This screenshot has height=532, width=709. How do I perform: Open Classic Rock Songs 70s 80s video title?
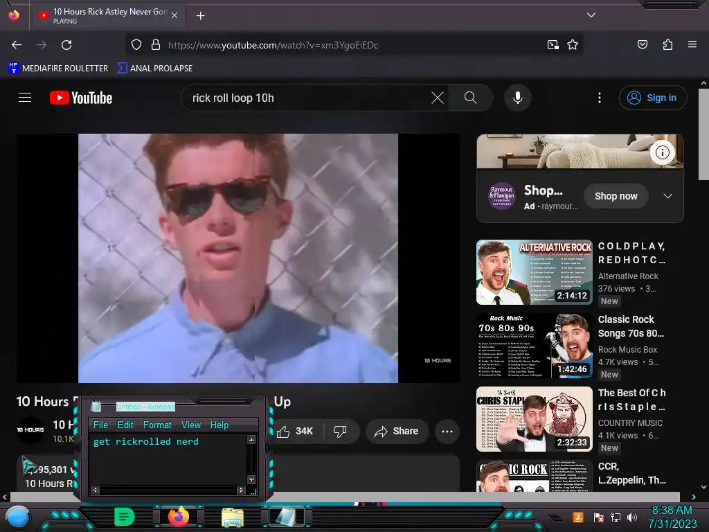click(631, 326)
